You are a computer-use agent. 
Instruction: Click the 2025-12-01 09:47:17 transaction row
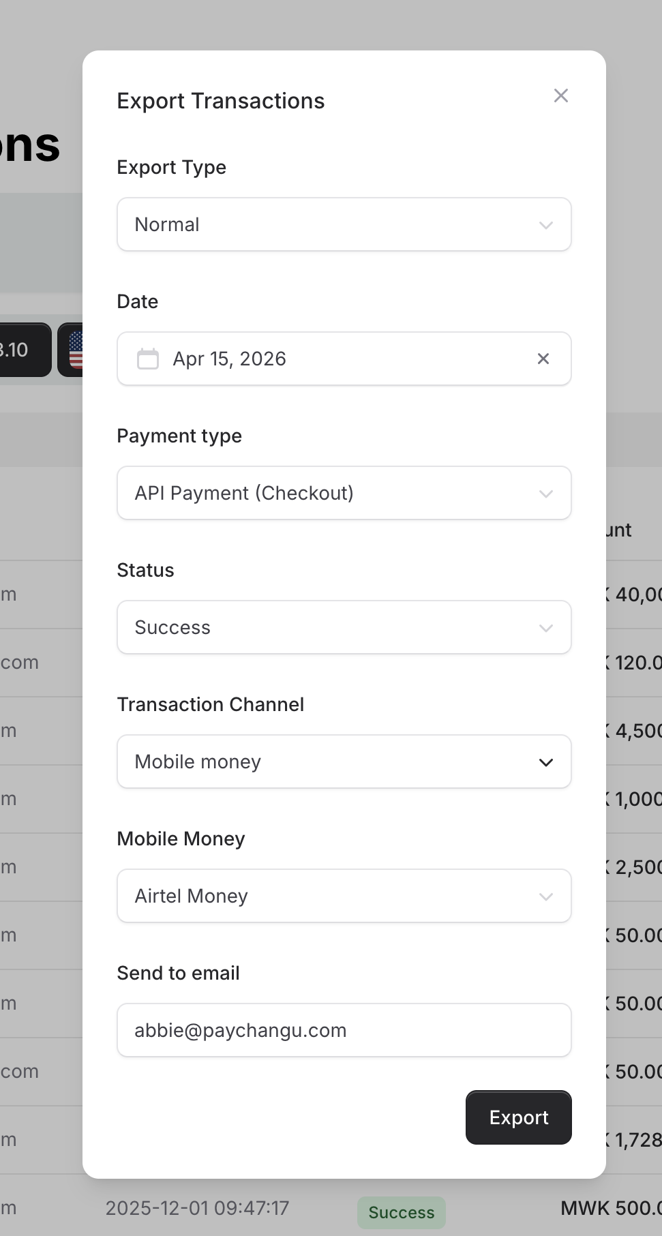198,1208
